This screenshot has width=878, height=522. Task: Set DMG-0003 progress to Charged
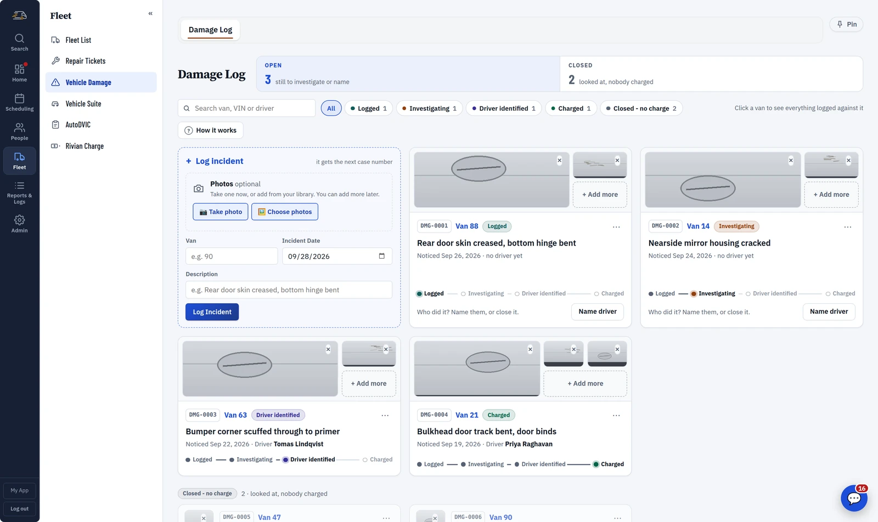click(378, 460)
